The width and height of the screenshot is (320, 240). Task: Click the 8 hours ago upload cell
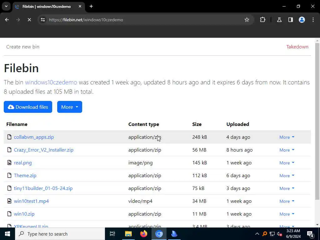pyautogui.click(x=239, y=150)
